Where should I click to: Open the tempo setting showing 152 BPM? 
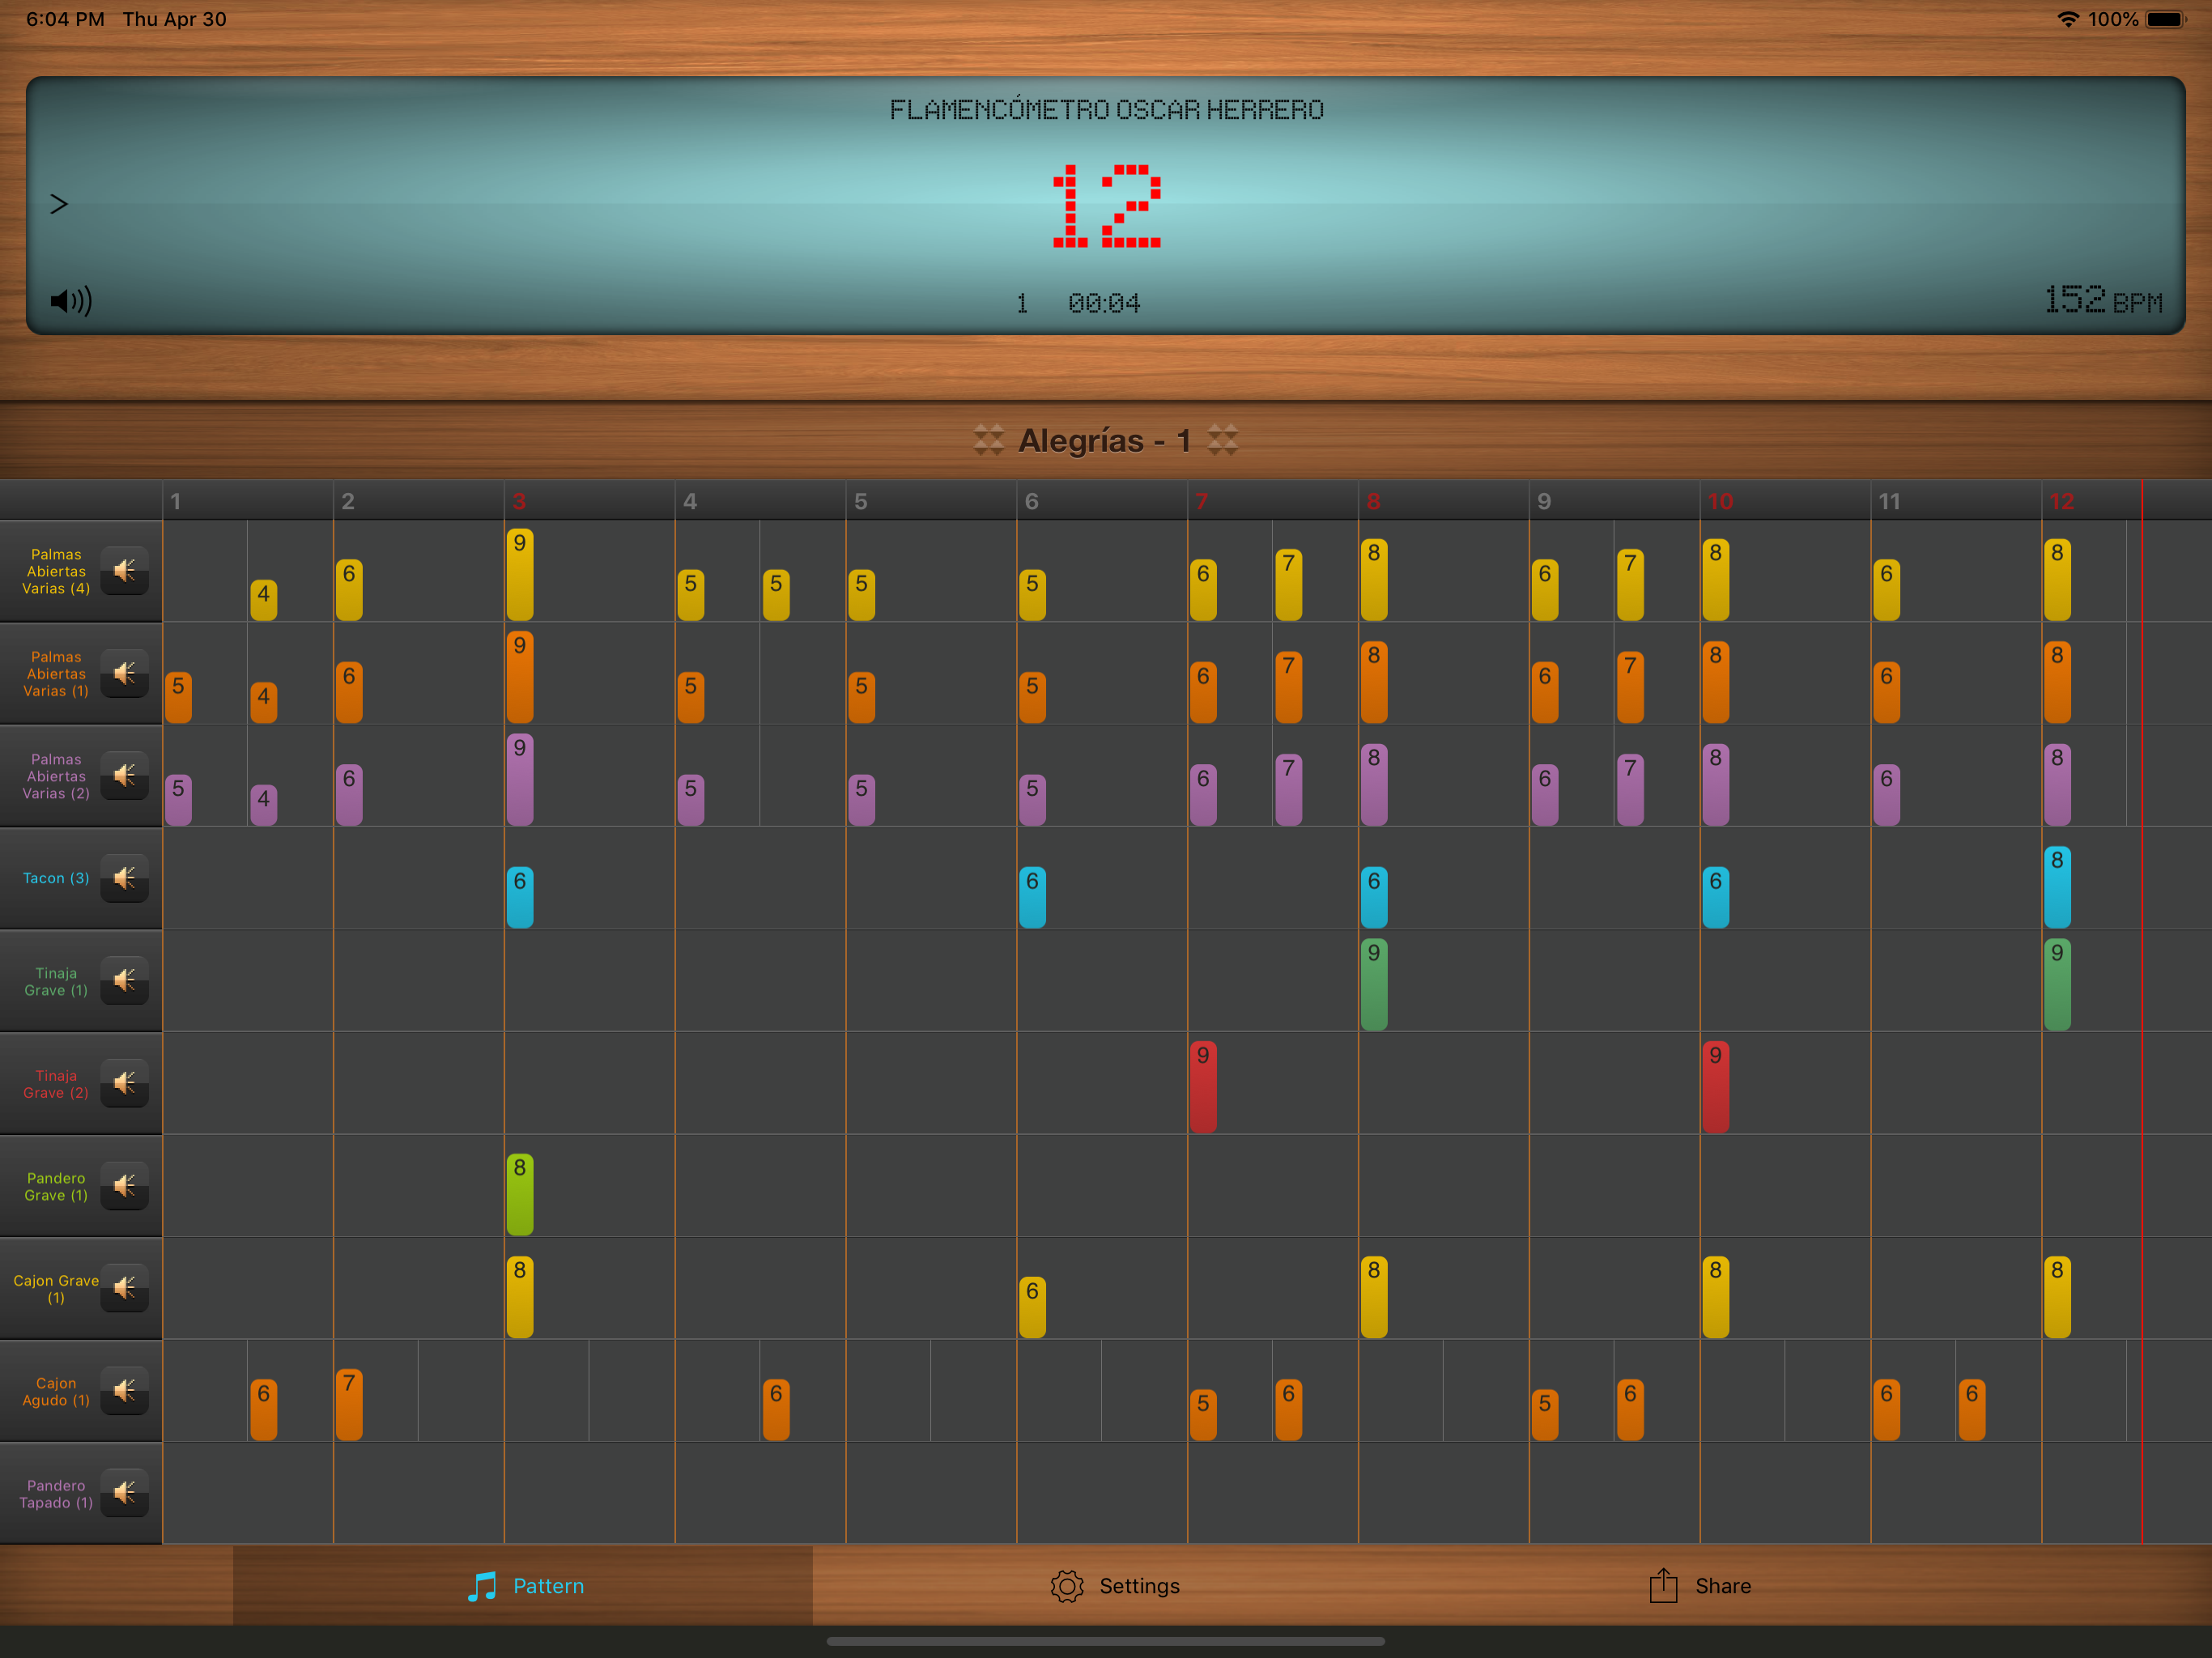coord(2103,299)
